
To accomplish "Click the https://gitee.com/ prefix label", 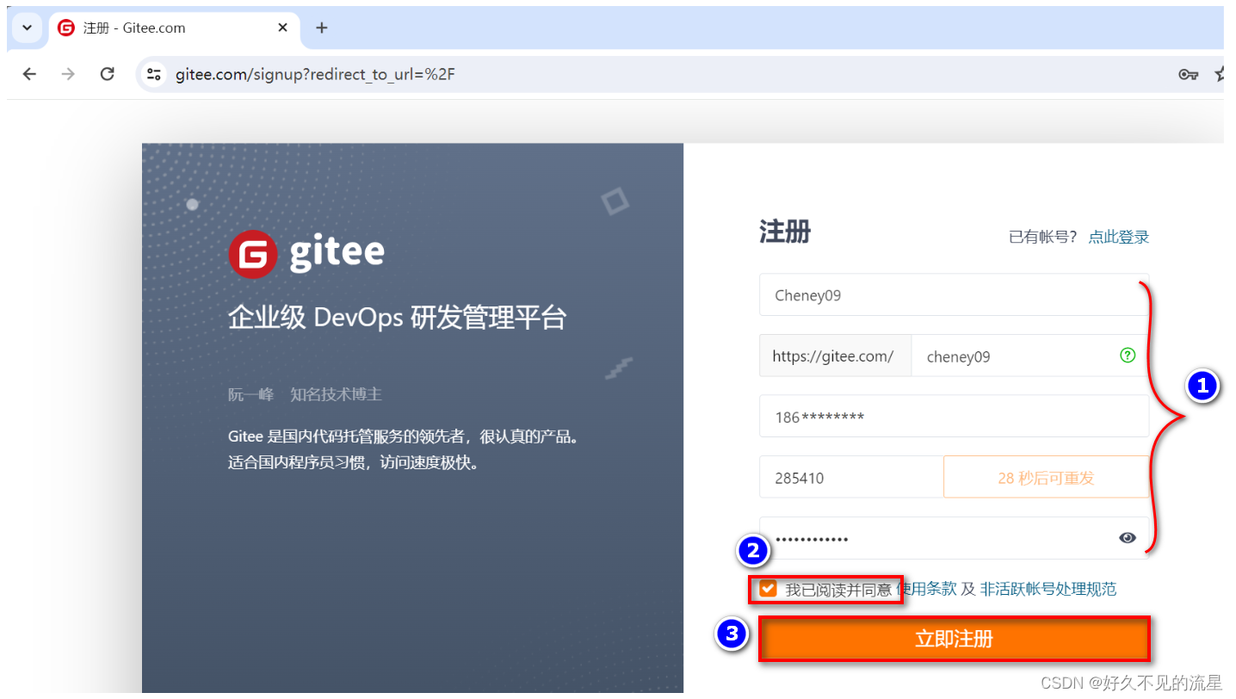I will click(x=833, y=356).
